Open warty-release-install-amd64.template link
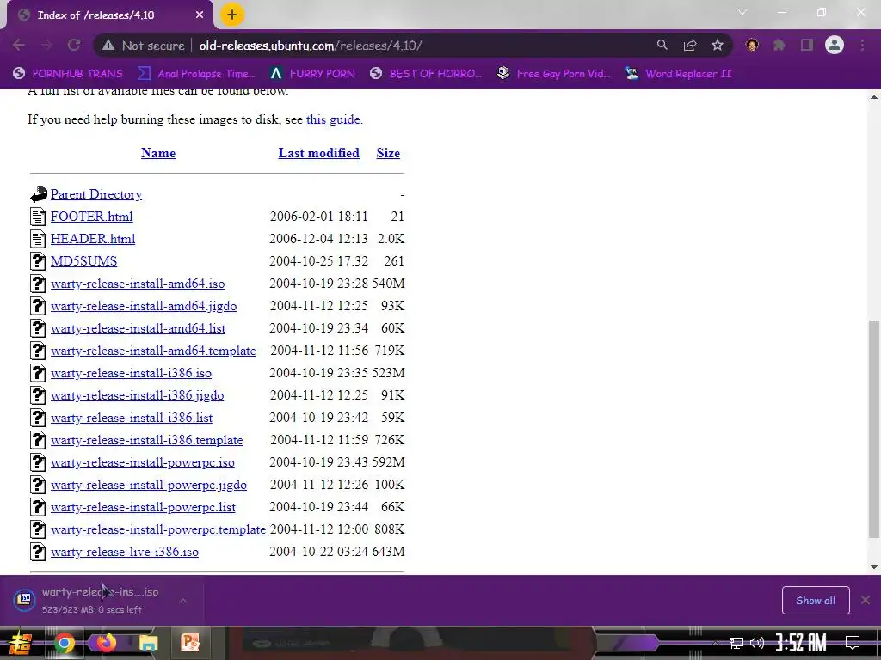This screenshot has height=660, width=881. [x=153, y=351]
